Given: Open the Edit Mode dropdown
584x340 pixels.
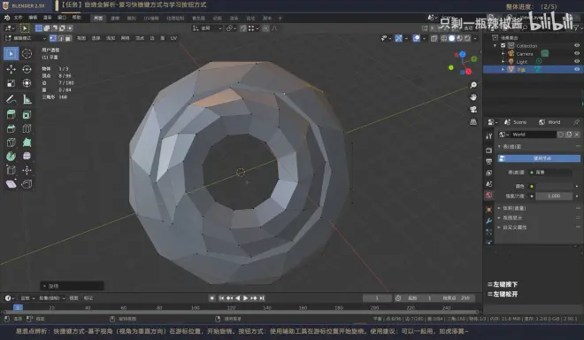Looking at the screenshot, I should coord(26,38).
